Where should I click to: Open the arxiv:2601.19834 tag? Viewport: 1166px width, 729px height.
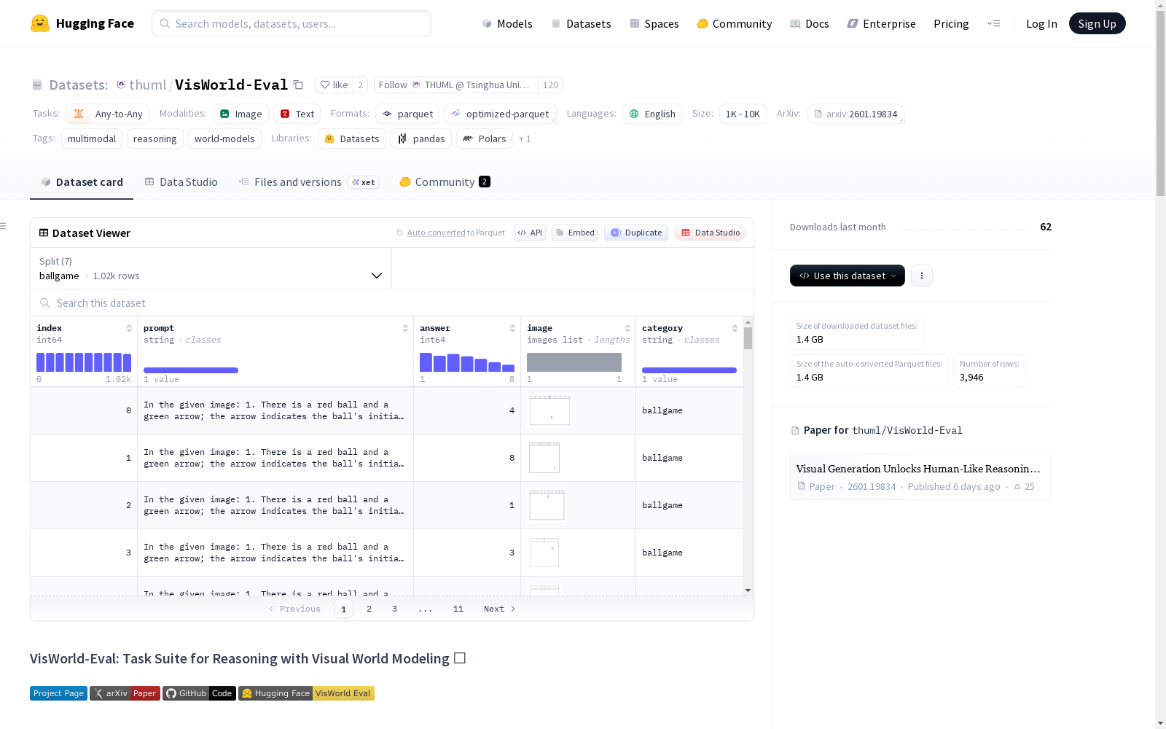tap(856, 114)
